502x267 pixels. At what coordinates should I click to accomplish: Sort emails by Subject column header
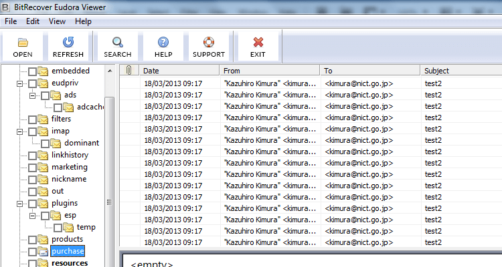(461, 70)
